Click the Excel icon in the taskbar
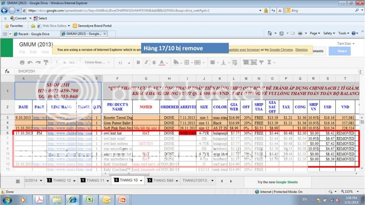Image resolution: width=365 pixels, height=205 pixels. [90, 199]
